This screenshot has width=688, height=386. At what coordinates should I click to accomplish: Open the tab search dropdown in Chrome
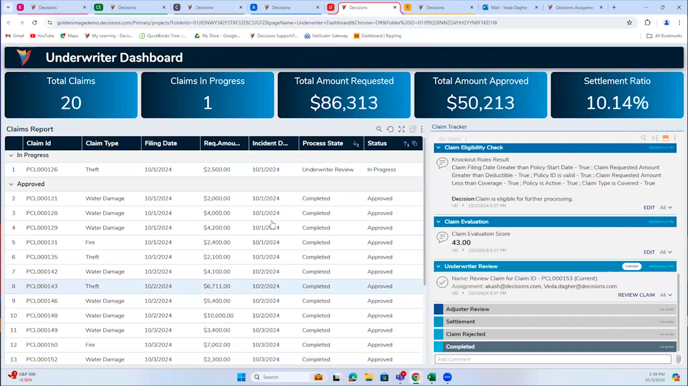[x=8, y=7]
